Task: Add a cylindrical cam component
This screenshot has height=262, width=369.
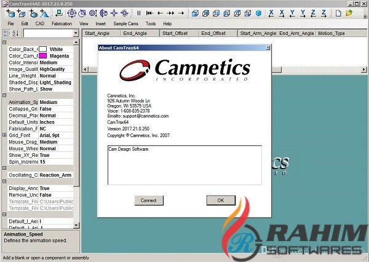Action: (x=10, y=13)
